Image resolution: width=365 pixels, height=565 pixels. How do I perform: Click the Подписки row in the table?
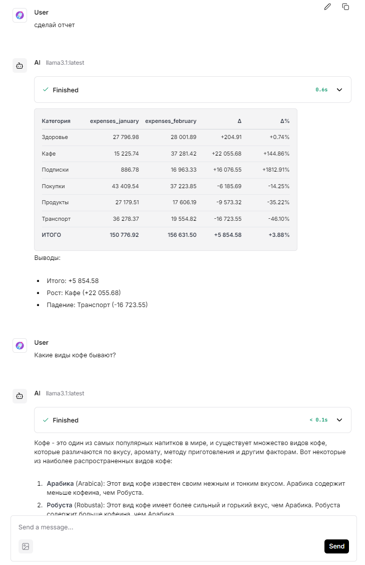click(55, 170)
